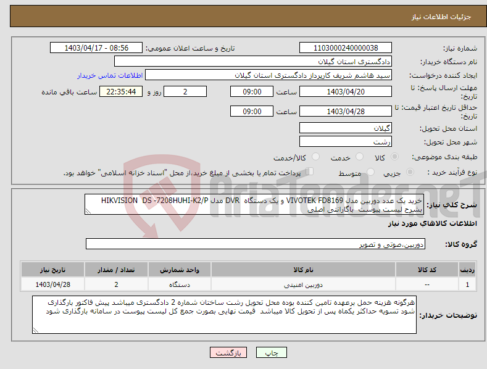Viewport: 487px width, 369px height.
Task: Click the price validity date 1403/04/28 field
Action: point(346,111)
